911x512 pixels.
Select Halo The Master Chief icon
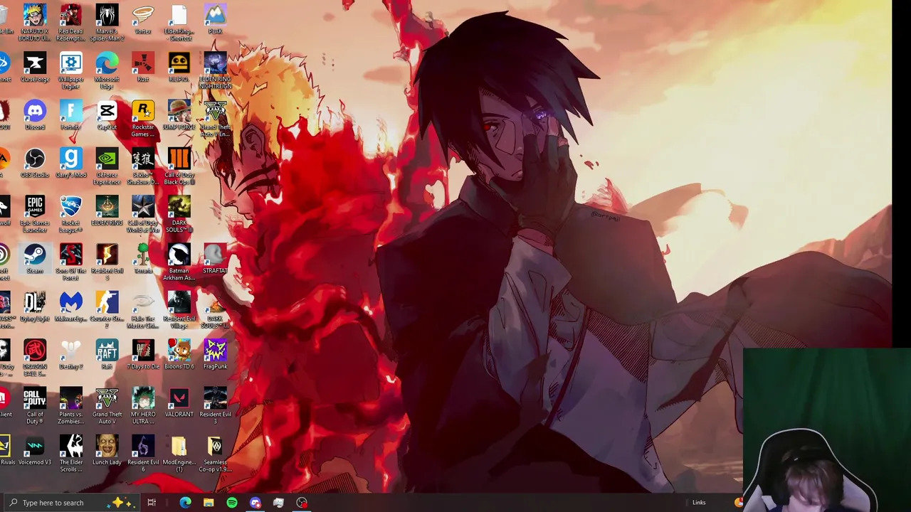click(143, 309)
